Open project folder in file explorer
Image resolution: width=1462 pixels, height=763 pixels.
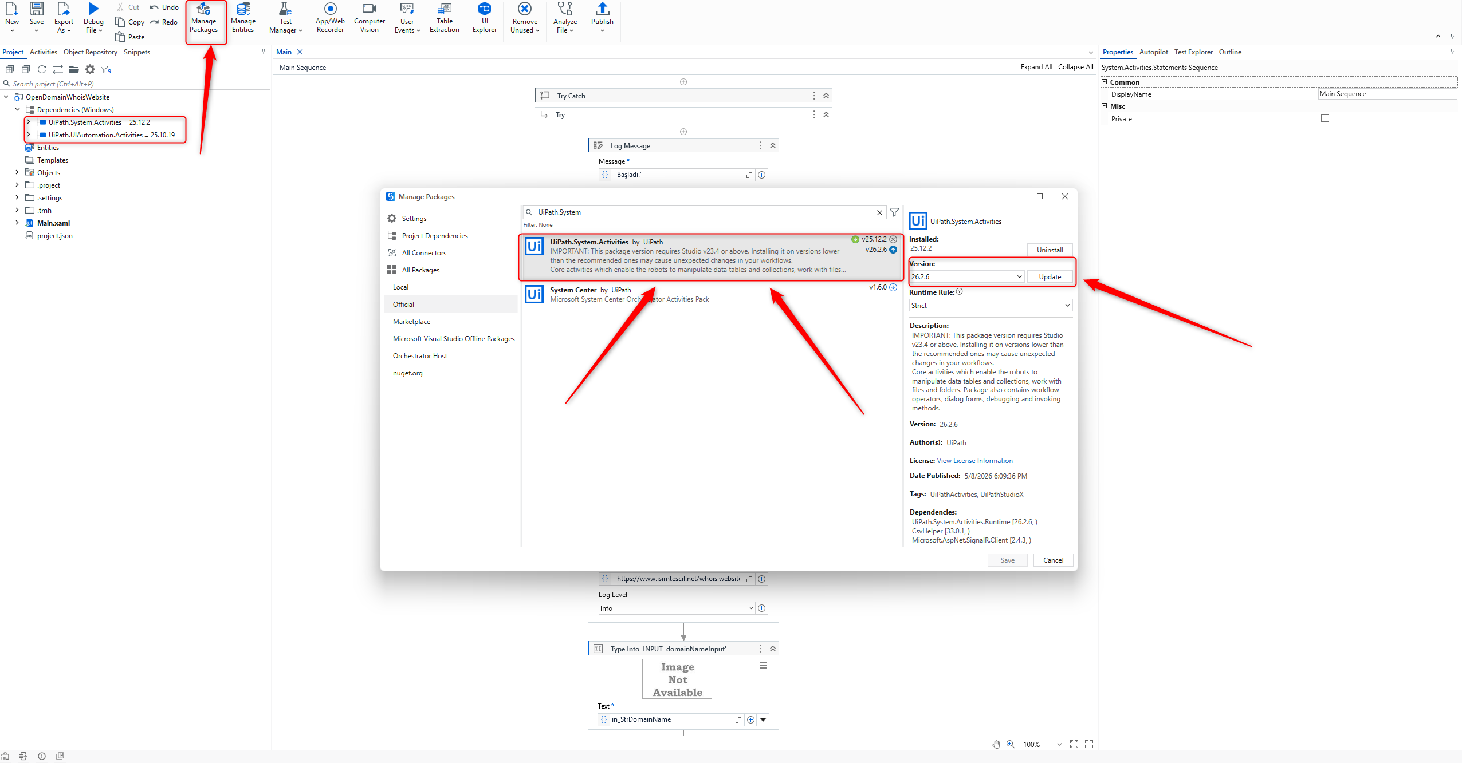click(74, 69)
